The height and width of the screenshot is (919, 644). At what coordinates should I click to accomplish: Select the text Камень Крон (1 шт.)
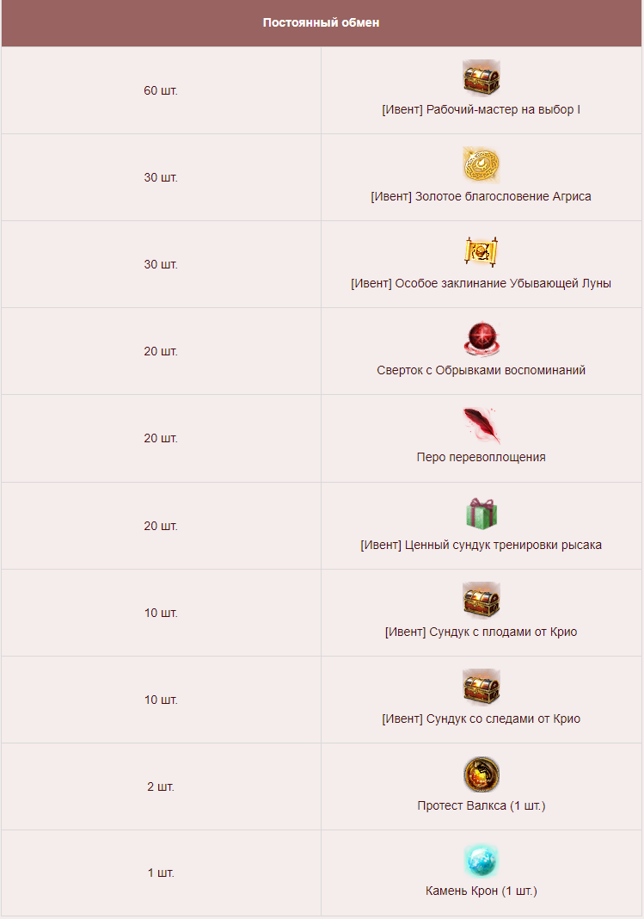click(x=481, y=891)
